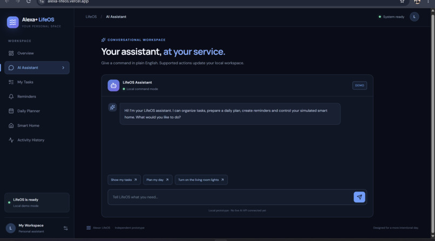Click the AI Assistant chat bubble icon

(x=11, y=68)
